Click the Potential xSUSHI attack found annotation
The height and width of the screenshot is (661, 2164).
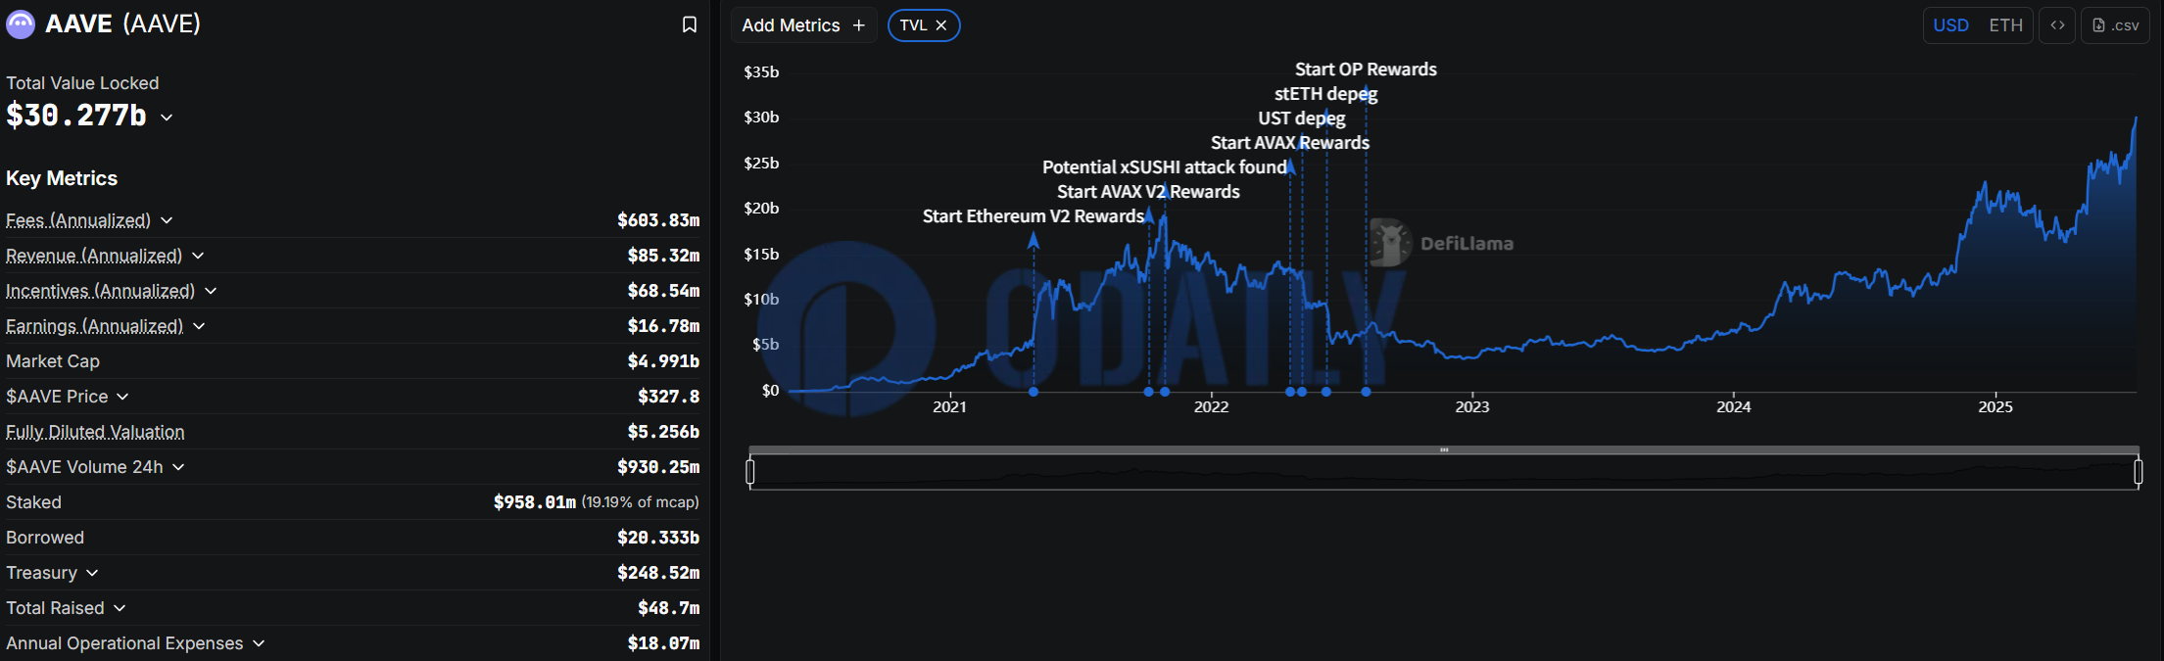pos(1165,167)
